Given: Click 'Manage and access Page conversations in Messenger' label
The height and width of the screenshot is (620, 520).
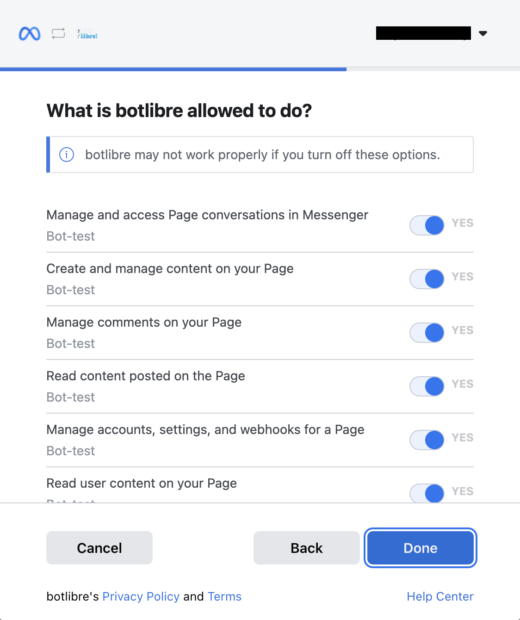Looking at the screenshot, I should pyautogui.click(x=207, y=215).
